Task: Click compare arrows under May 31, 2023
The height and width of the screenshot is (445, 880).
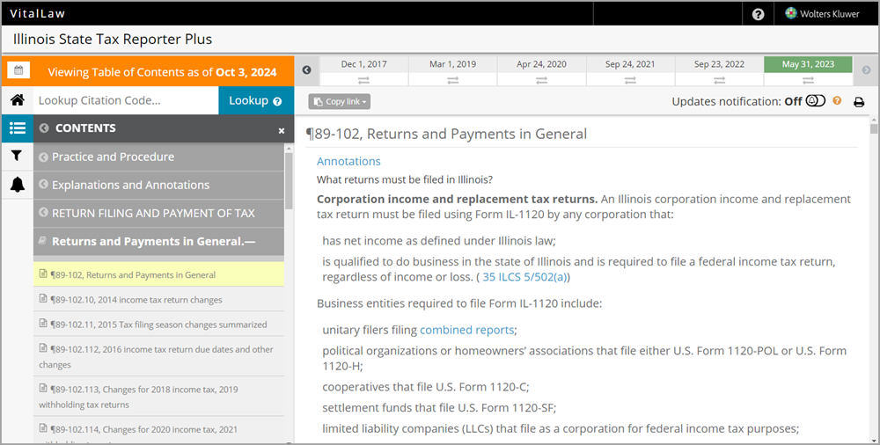Action: click(x=808, y=80)
